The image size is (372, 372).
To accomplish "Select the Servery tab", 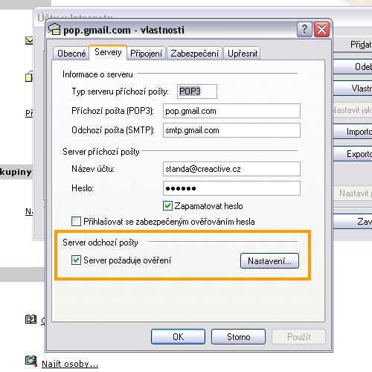I will coord(108,52).
